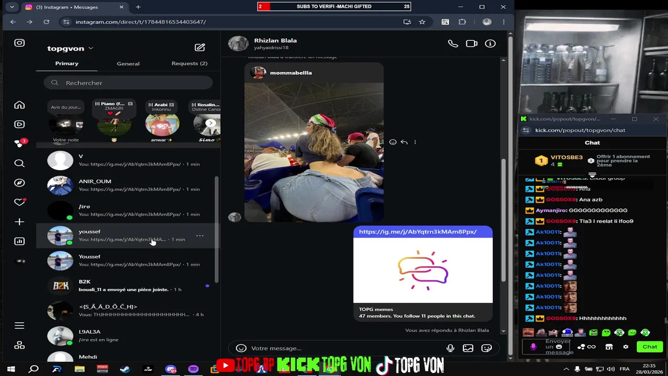The width and height of the screenshot is (668, 376).
Task: Open Explore compass icon in sidebar
Action: [19, 183]
